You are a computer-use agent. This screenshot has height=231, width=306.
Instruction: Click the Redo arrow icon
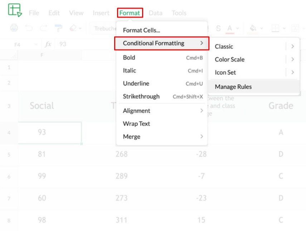pos(43,28)
